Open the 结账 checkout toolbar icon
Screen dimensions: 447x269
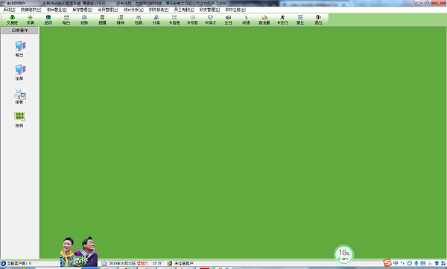[84, 19]
